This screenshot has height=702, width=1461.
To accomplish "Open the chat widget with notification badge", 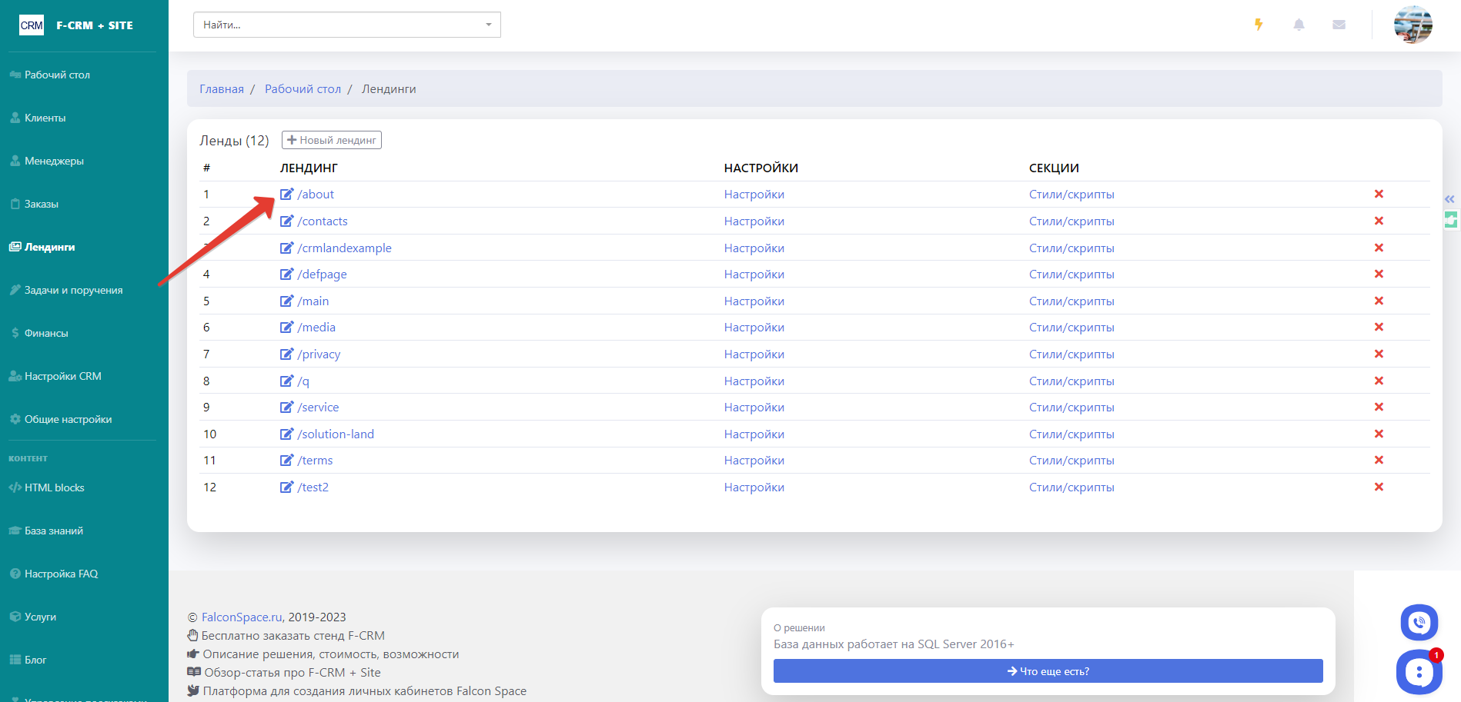I will coord(1419,672).
